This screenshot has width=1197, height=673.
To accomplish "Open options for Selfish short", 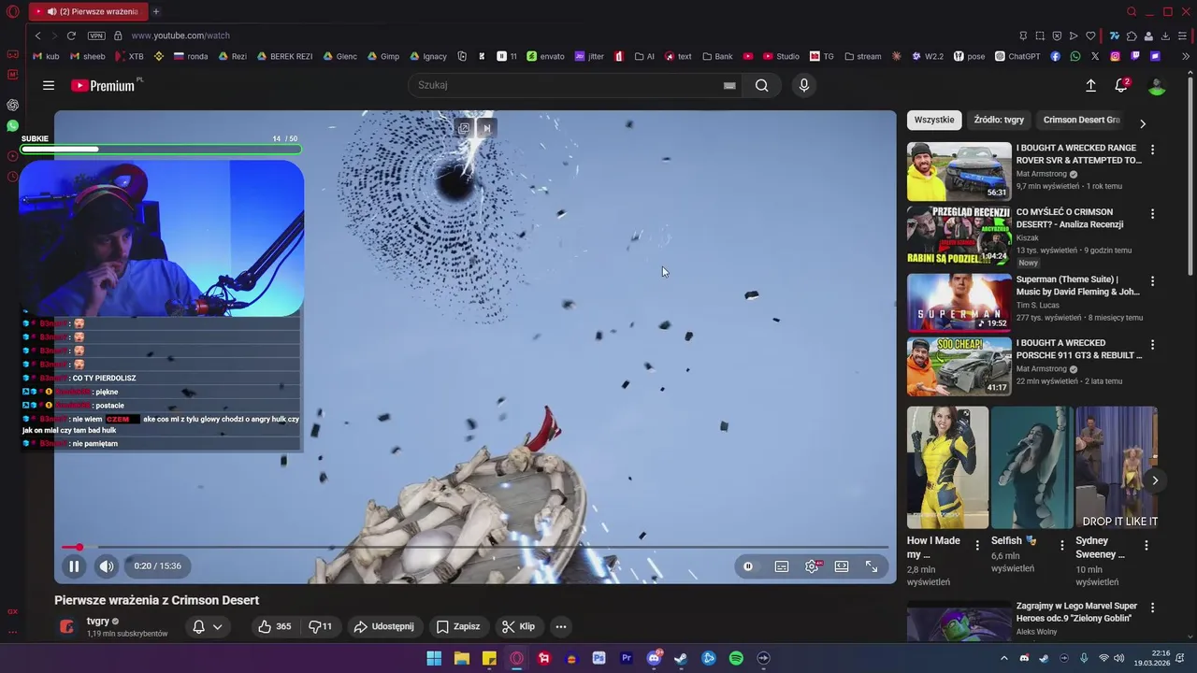I will 1061,545.
